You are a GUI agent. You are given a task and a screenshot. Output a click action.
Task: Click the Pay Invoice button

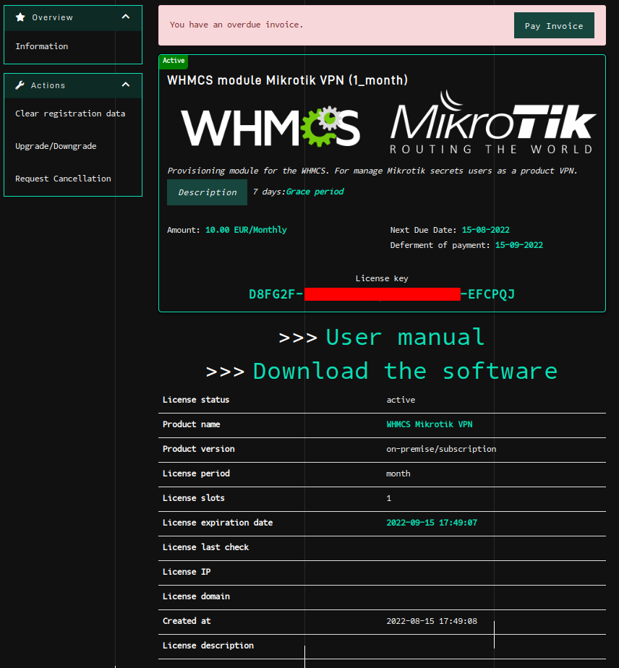coord(554,25)
